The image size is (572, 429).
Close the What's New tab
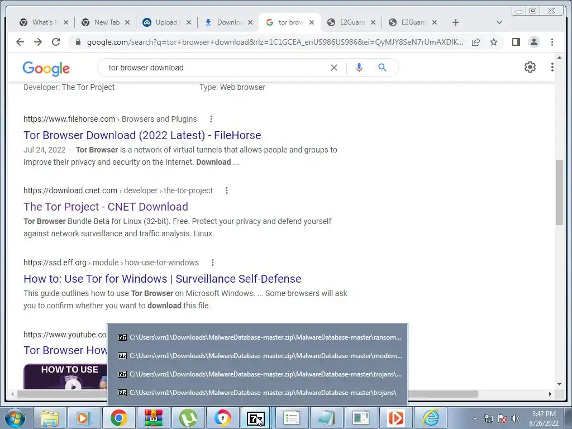[66, 22]
